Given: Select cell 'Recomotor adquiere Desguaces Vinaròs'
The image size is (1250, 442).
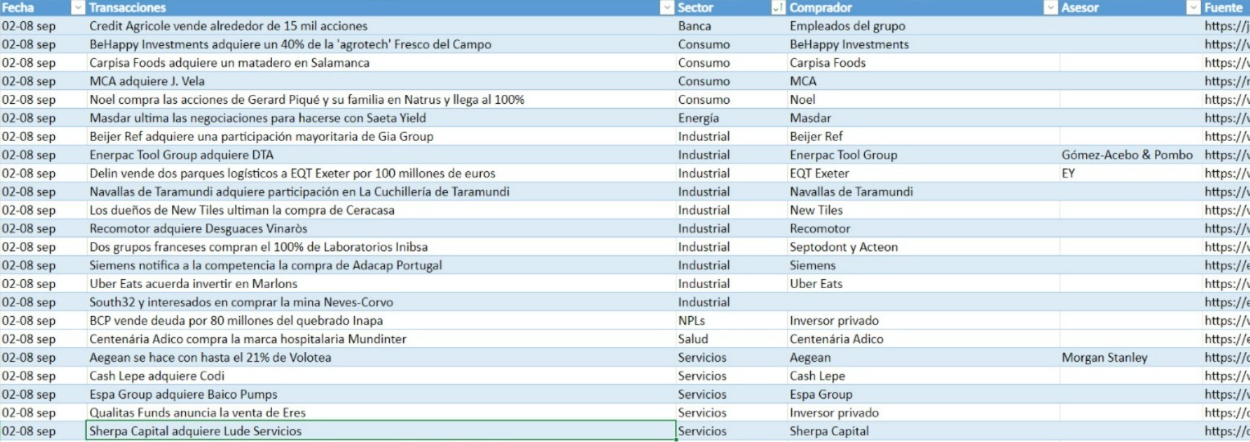Looking at the screenshot, I should click(x=380, y=228).
